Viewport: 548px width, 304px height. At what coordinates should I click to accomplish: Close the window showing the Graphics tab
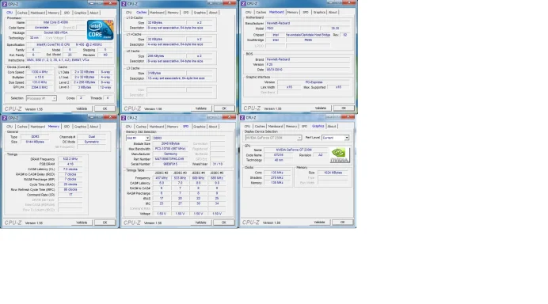[348, 116]
